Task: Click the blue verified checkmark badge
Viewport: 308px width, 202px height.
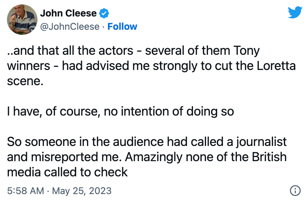Action: point(104,13)
